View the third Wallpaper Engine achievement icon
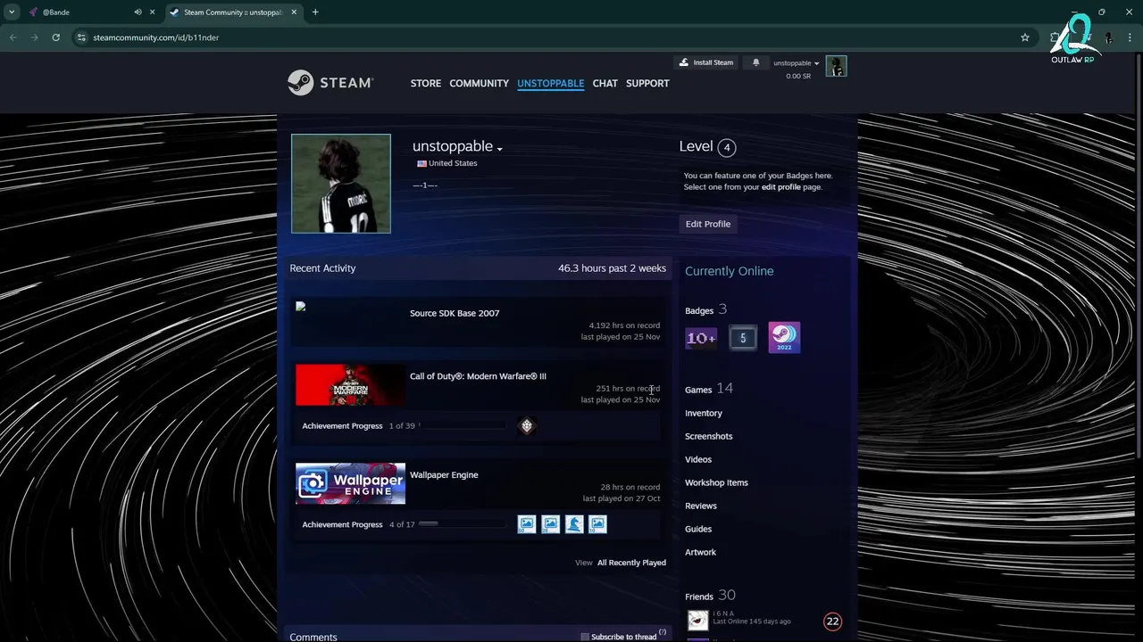 point(574,524)
